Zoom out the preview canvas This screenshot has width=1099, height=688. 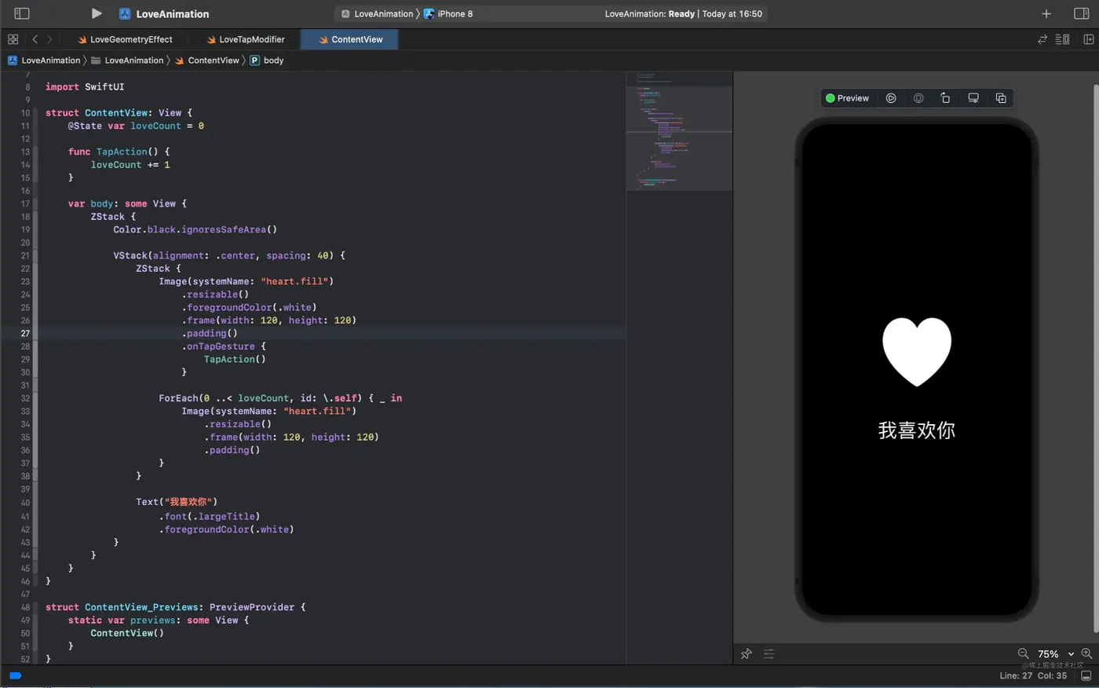click(x=1023, y=653)
